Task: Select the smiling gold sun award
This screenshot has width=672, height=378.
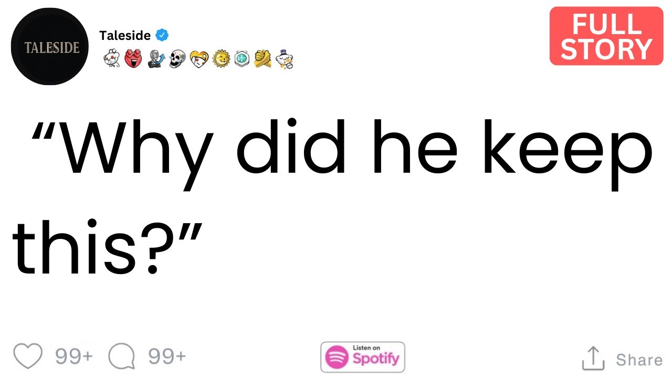Action: click(222, 59)
